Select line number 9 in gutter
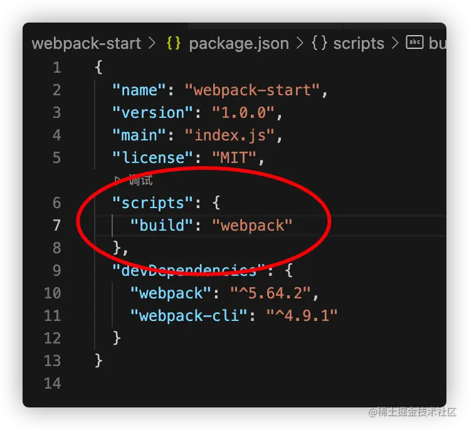 (57, 270)
